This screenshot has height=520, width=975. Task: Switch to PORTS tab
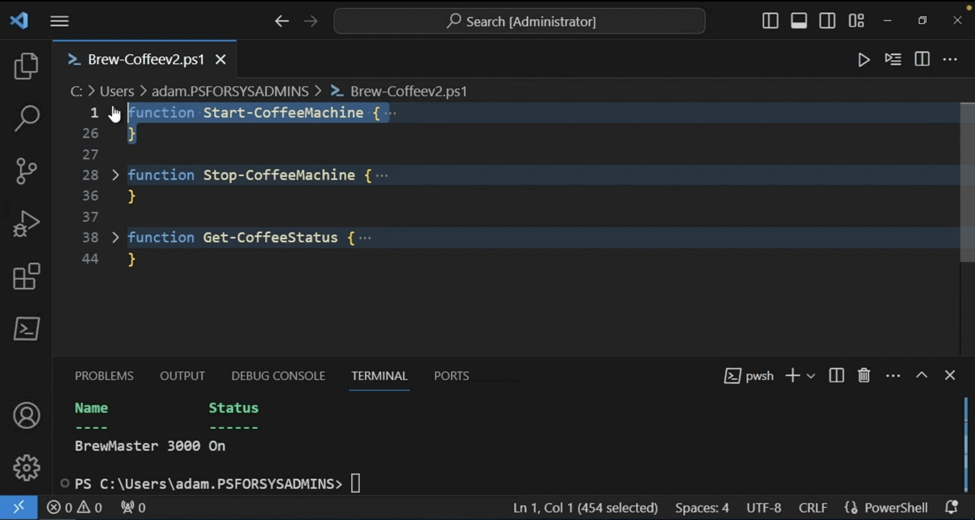tap(451, 376)
